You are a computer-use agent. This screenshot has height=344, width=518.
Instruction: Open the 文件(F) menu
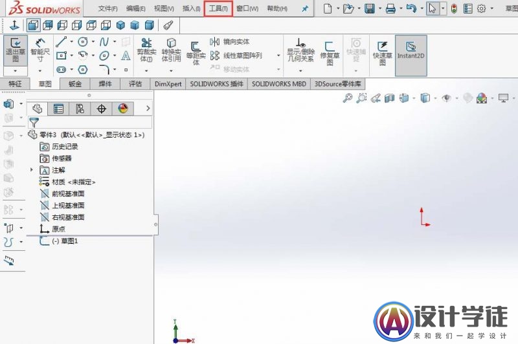click(x=107, y=8)
